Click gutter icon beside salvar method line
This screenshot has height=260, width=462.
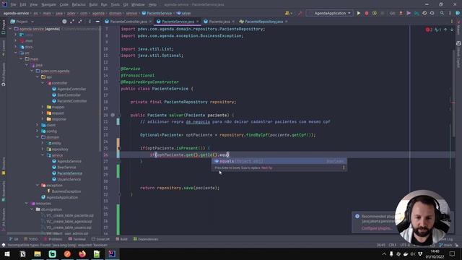tap(113, 115)
